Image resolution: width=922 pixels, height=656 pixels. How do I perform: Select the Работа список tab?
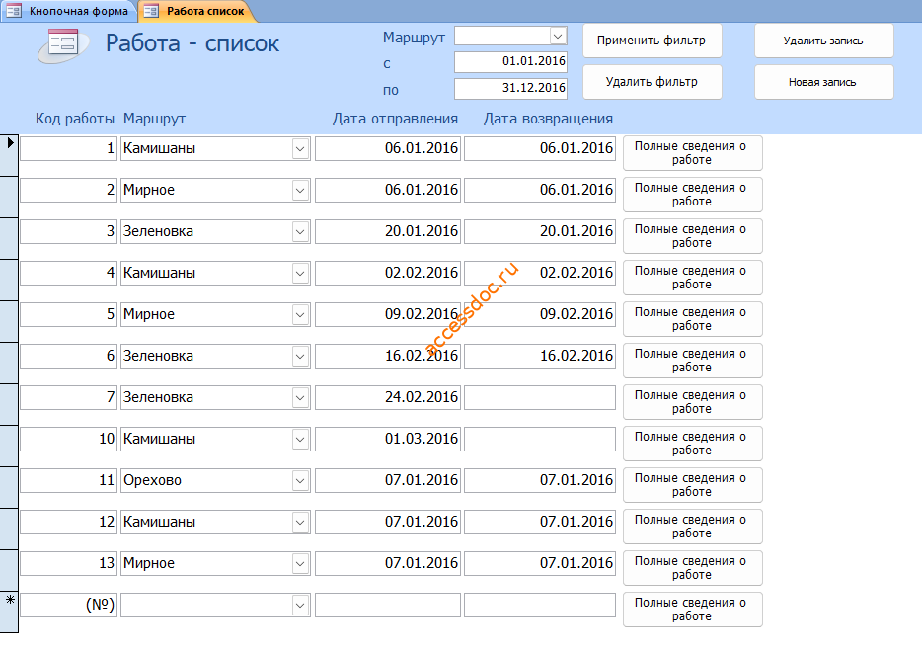(x=197, y=11)
